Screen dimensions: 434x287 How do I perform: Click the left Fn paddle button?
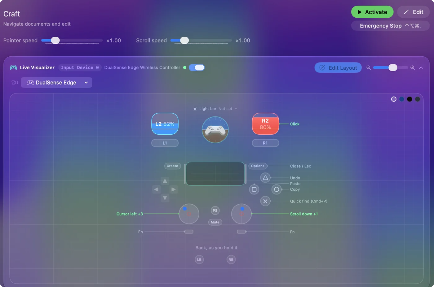(x=189, y=232)
